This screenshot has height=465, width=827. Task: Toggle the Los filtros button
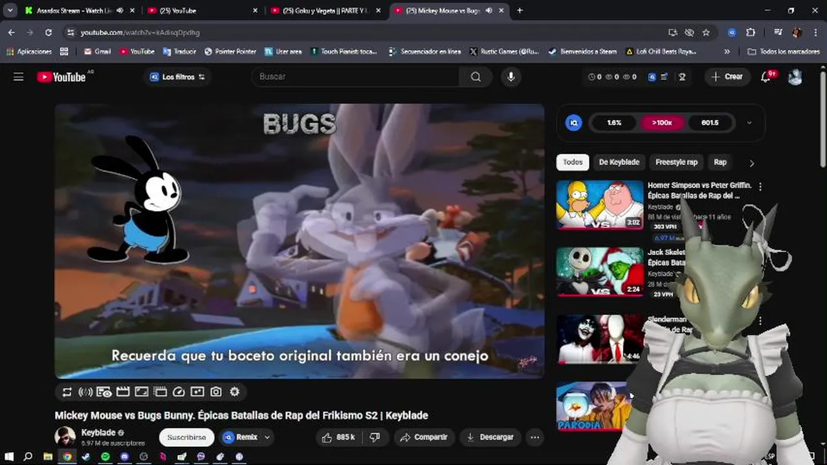[x=177, y=77]
